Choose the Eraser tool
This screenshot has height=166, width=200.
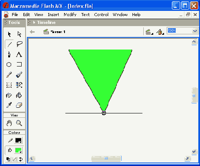coord(19,105)
